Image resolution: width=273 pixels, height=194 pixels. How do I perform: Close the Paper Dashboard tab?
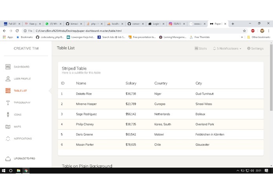[225, 24]
